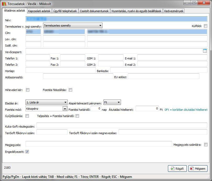The image size is (212, 181).
Task: Switch to the Kapcsolati adatok tab
Action: [x=39, y=11]
